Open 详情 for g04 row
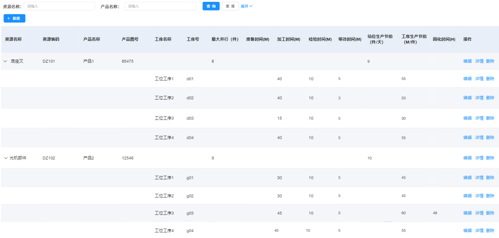This screenshot has height=238, width=499. click(479, 231)
